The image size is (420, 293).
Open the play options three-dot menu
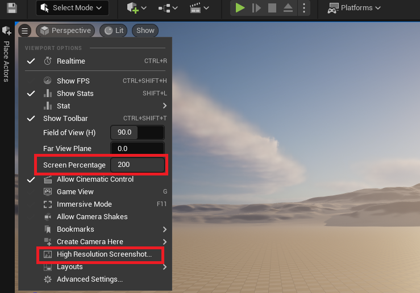(303, 8)
